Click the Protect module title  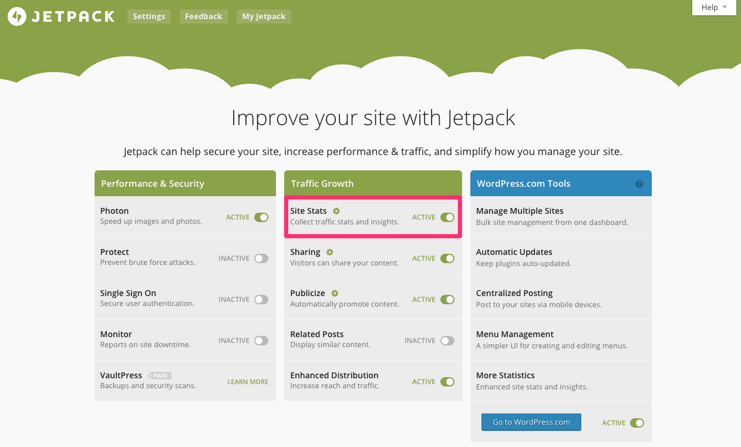click(114, 252)
